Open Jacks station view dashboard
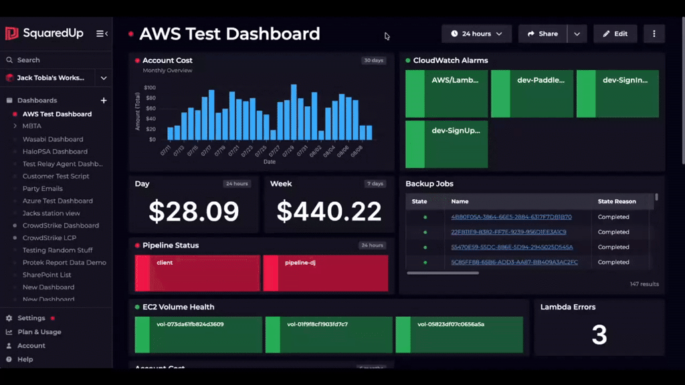 (51, 213)
